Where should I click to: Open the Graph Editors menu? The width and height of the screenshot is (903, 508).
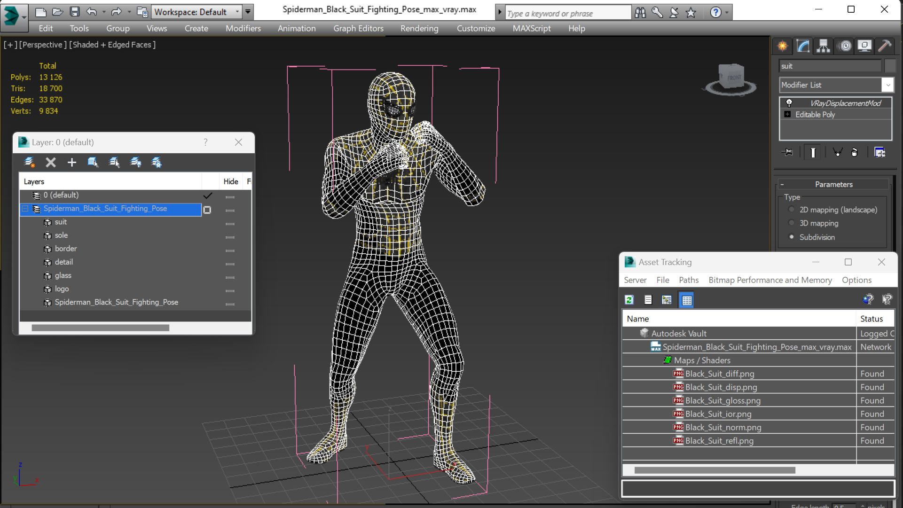tap(358, 28)
